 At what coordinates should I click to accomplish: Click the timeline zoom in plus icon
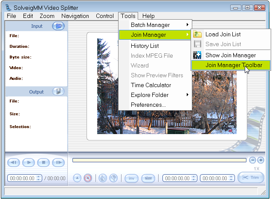(x=261, y=160)
